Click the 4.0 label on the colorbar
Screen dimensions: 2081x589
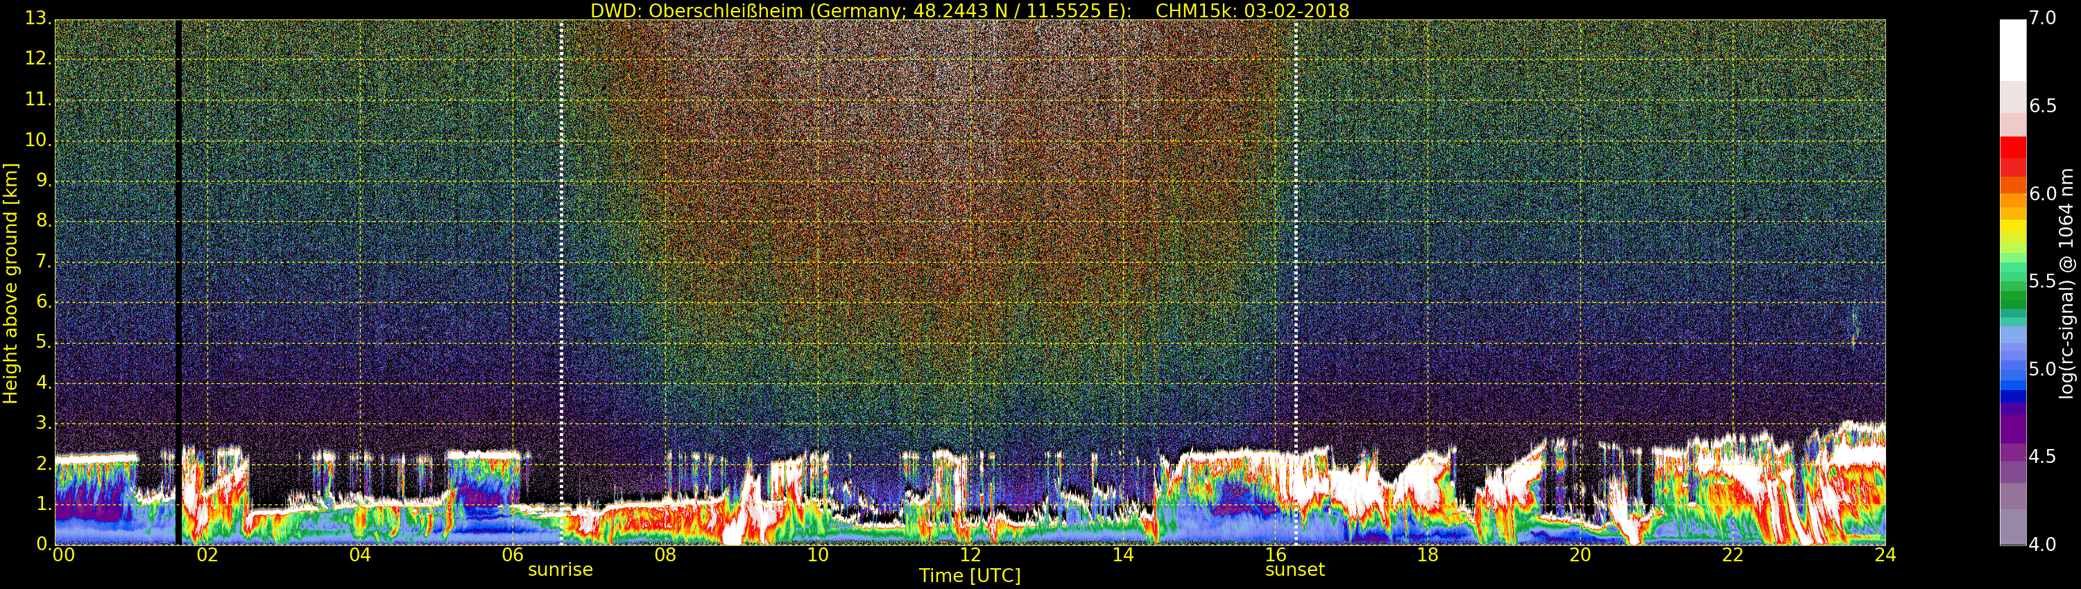[2043, 545]
